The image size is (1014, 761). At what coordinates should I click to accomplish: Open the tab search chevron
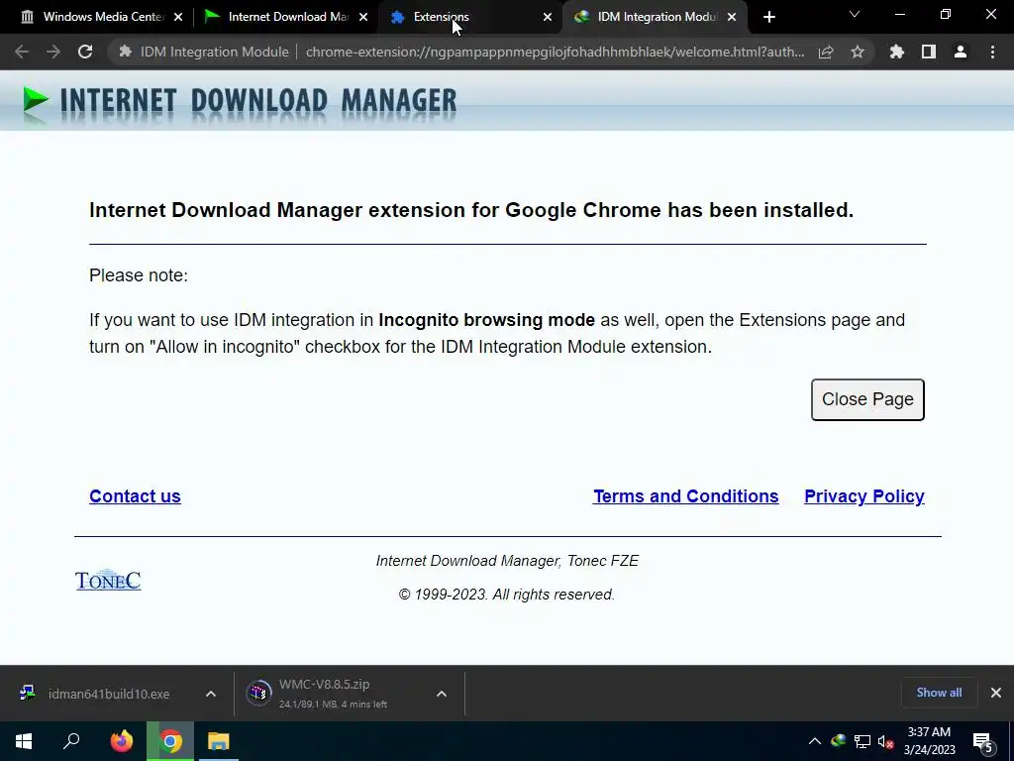tap(855, 14)
